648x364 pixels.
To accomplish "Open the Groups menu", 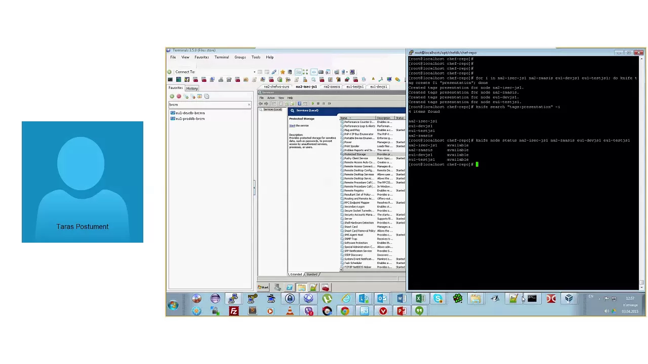I will click(x=240, y=57).
